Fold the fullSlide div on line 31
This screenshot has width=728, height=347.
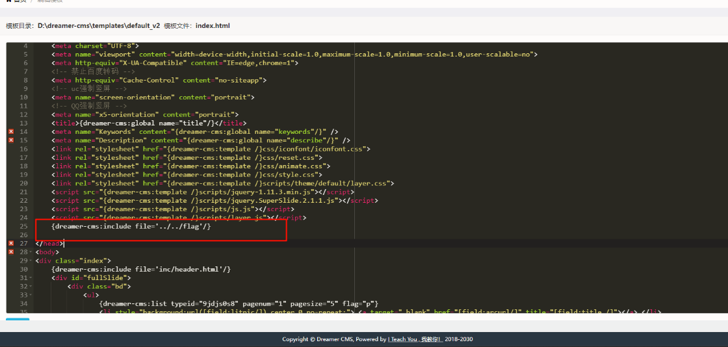tap(31, 278)
